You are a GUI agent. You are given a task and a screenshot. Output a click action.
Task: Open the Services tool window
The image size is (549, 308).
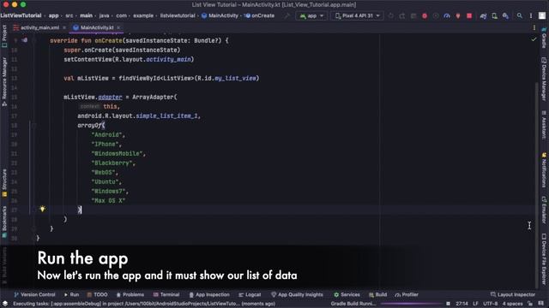(347, 294)
